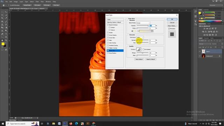Click the glow color swatch beside radio button

pos(134,31)
